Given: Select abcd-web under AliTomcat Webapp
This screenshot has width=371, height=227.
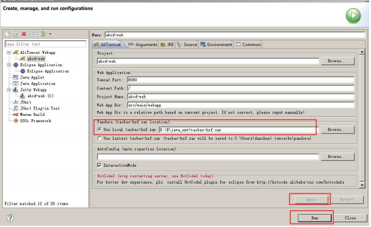Looking at the screenshot, I should [36, 59].
